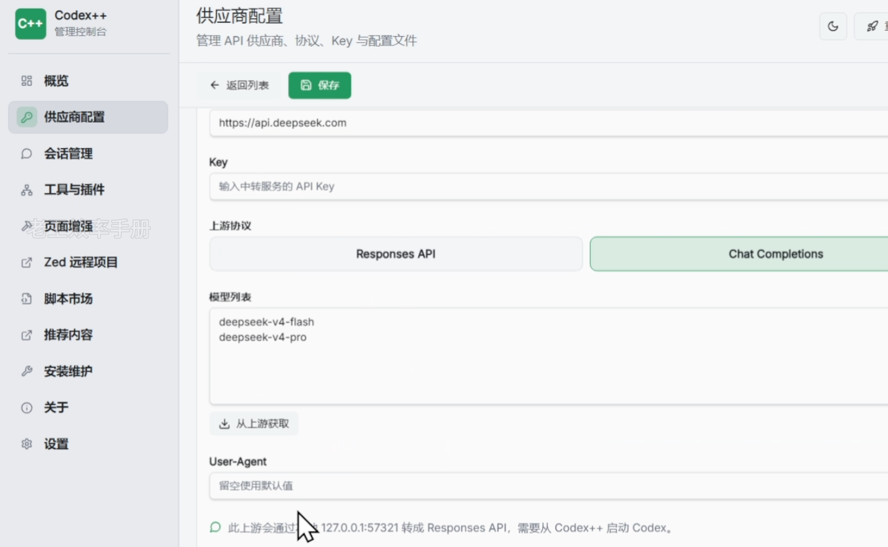The width and height of the screenshot is (888, 547).
Task: Click the green 保存 button
Action: tap(320, 85)
